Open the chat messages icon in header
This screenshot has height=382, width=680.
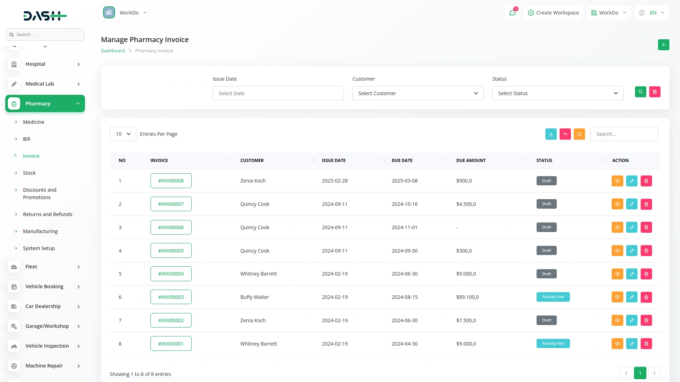click(x=512, y=13)
